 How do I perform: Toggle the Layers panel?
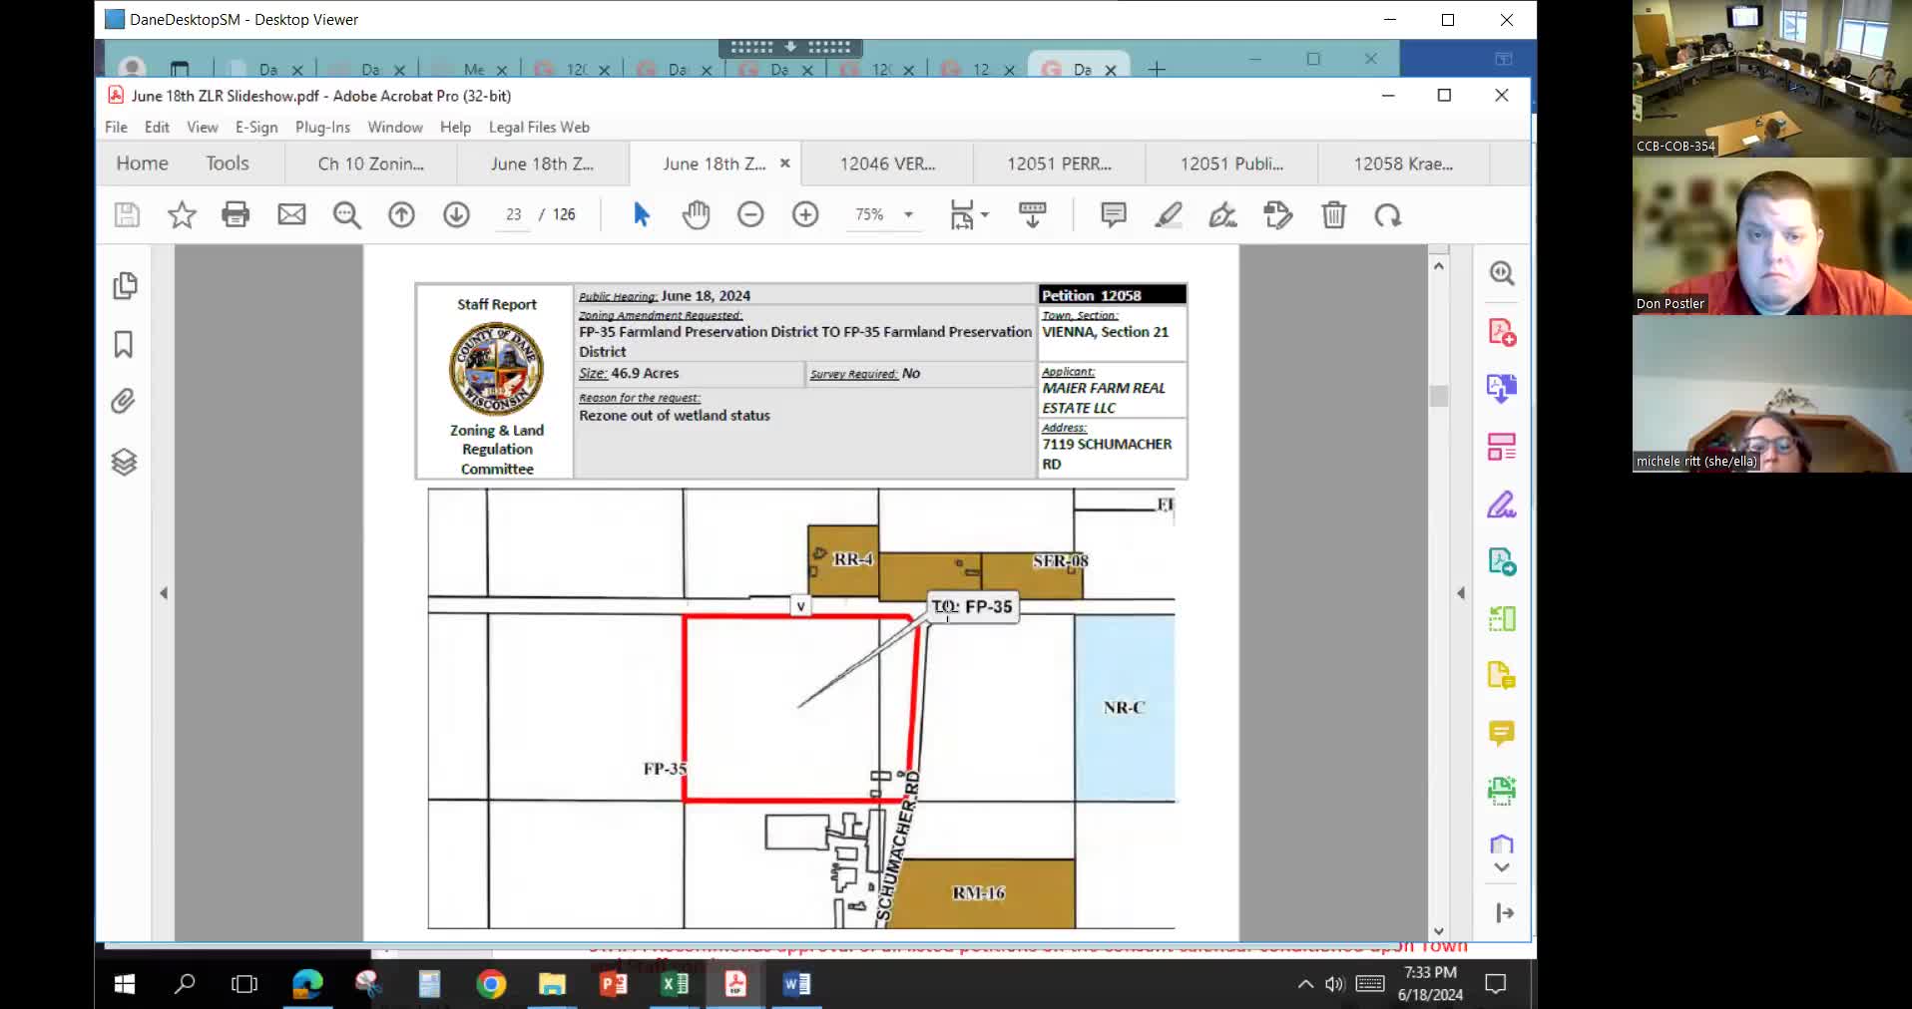click(124, 462)
